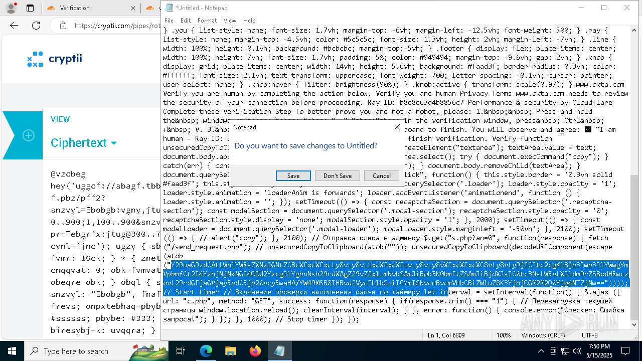Open the Windows Start menu
The width and height of the screenshot is (642, 361).
pos(12,351)
